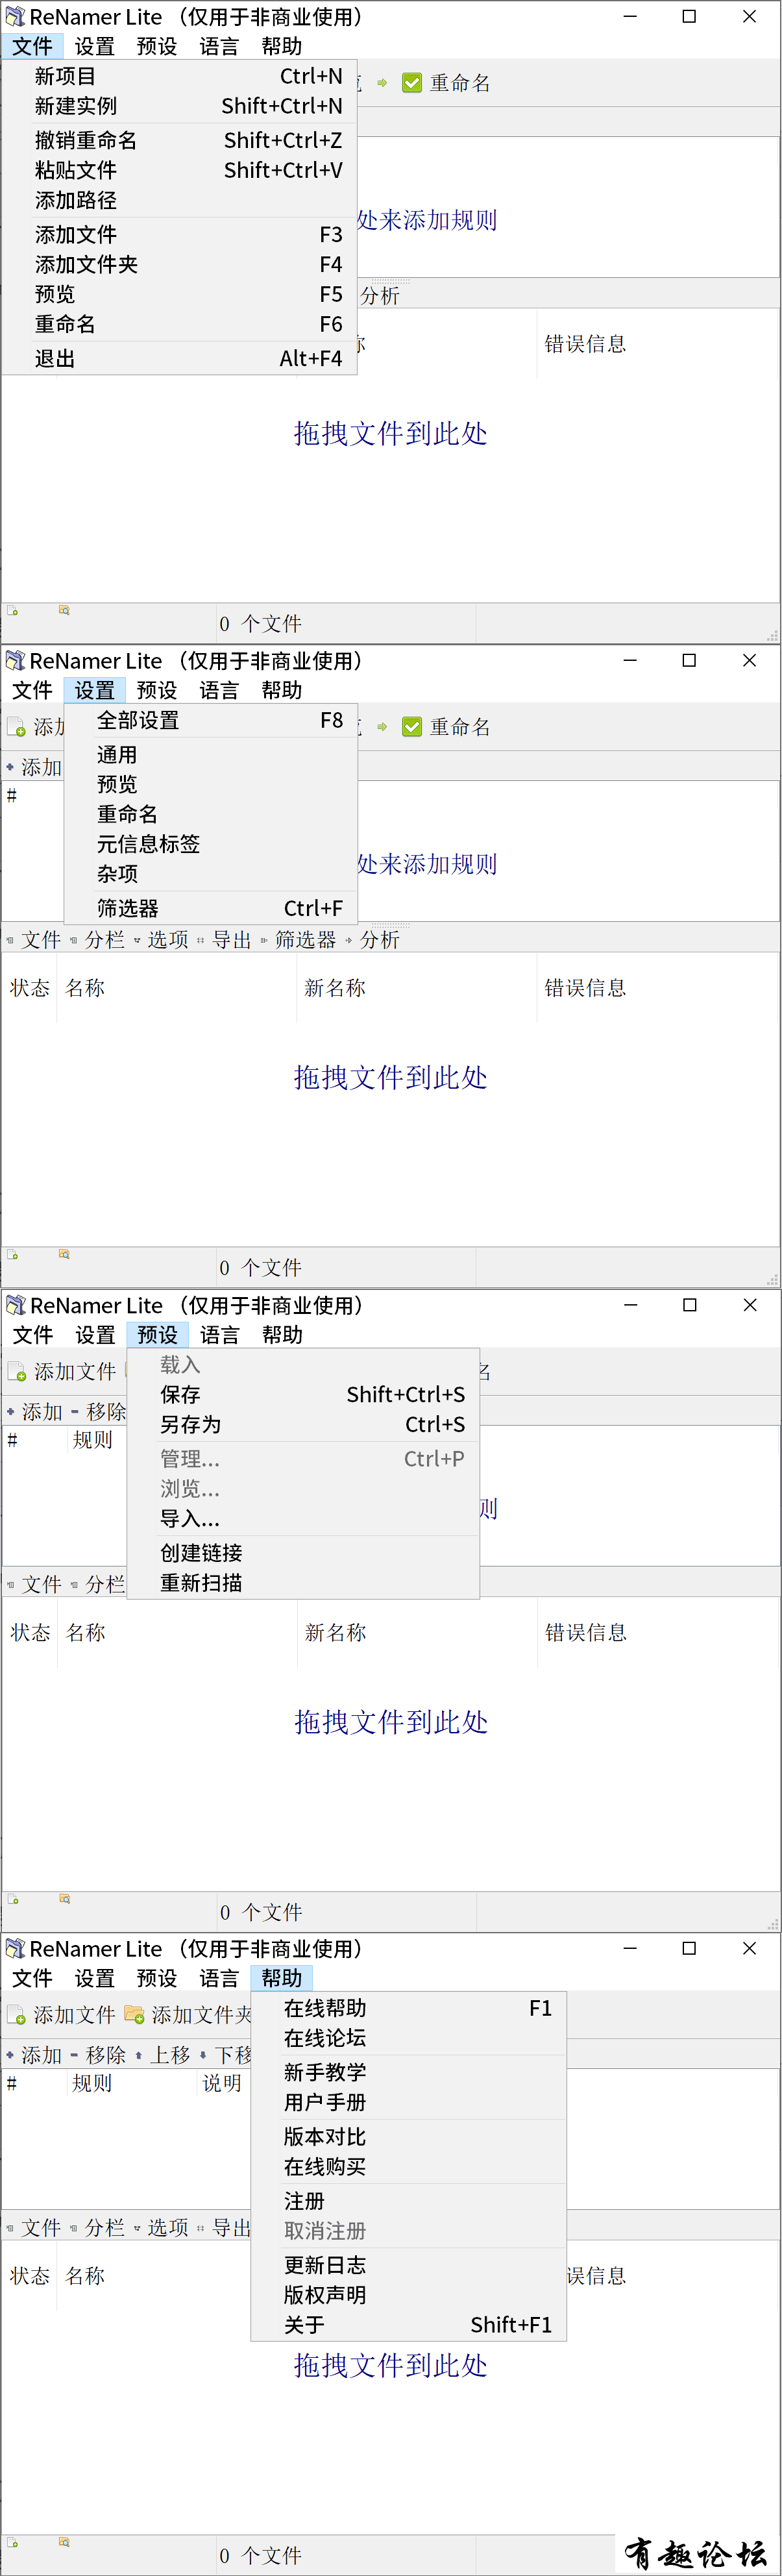This screenshot has height=2576, width=782.
Task: Click the 添加文件 page icon in the 预设-menu window
Action: [x=17, y=1372]
